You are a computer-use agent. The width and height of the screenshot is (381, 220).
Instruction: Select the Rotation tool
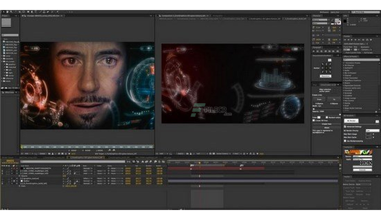pos(15,12)
